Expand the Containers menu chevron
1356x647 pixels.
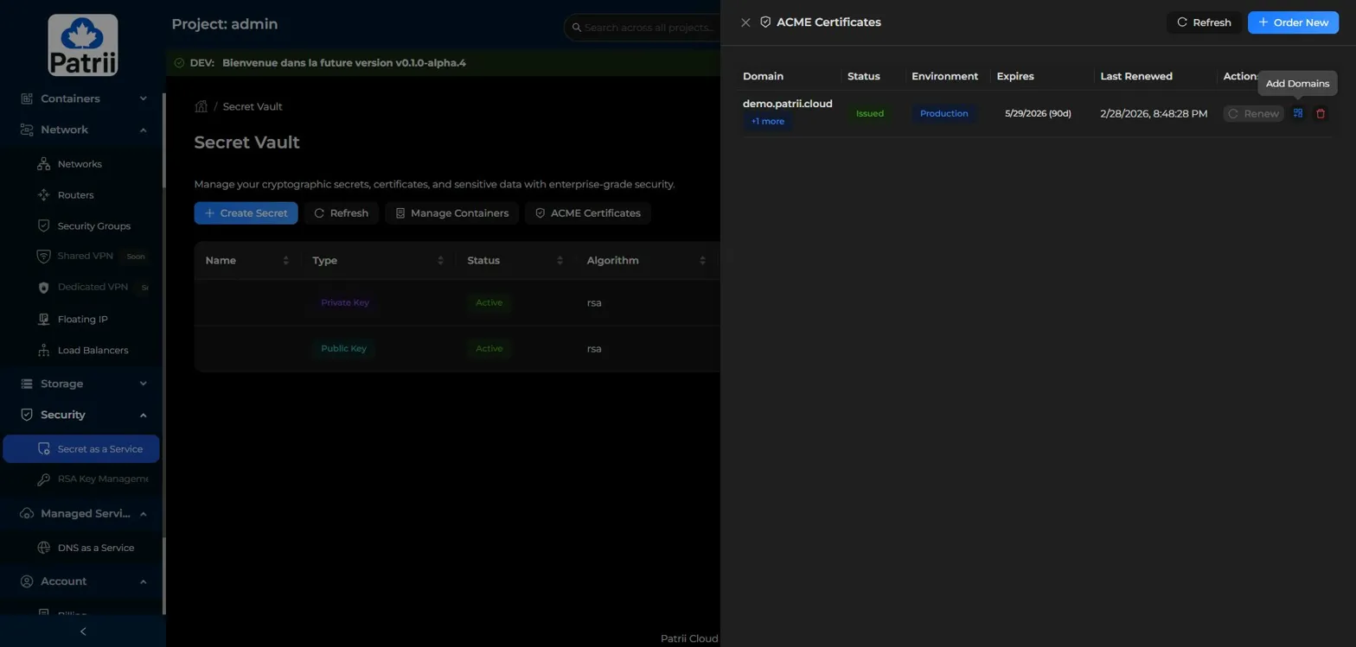(144, 98)
